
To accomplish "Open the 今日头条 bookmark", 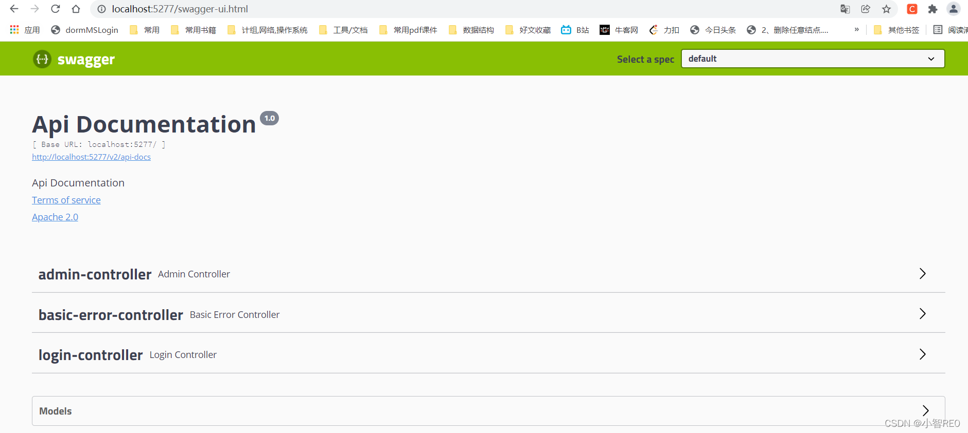I will click(713, 30).
